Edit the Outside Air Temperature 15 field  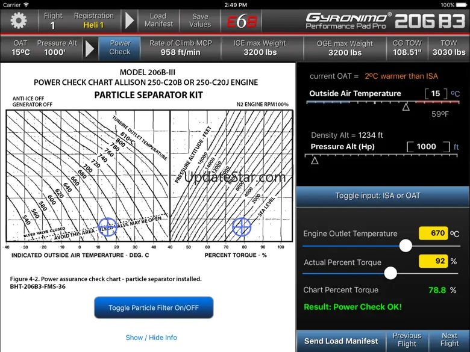coord(436,94)
